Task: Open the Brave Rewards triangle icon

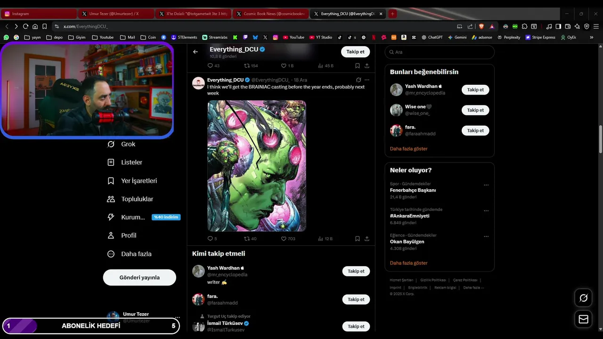Action: pos(491,26)
